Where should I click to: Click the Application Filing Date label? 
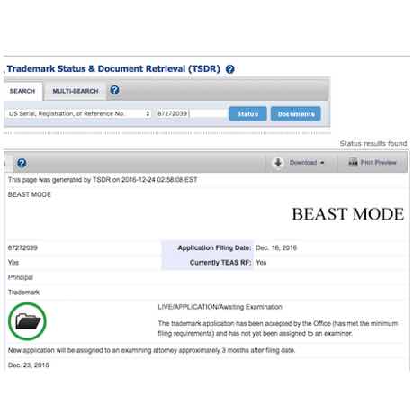click(214, 247)
